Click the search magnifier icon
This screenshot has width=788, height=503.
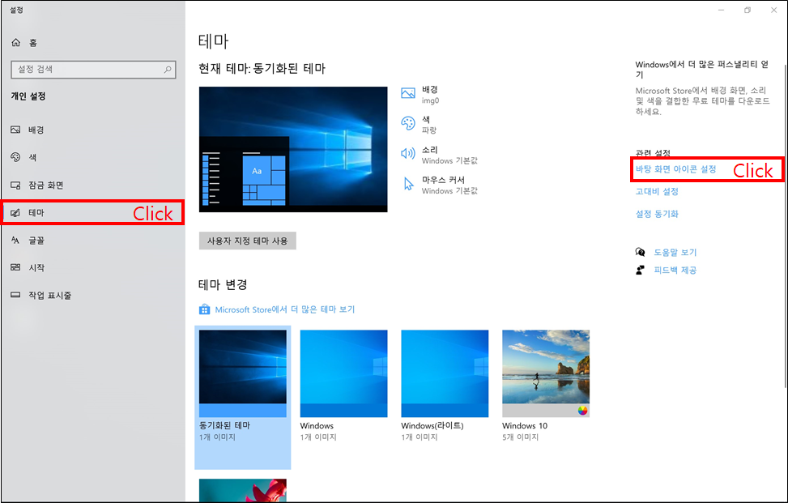click(x=168, y=70)
